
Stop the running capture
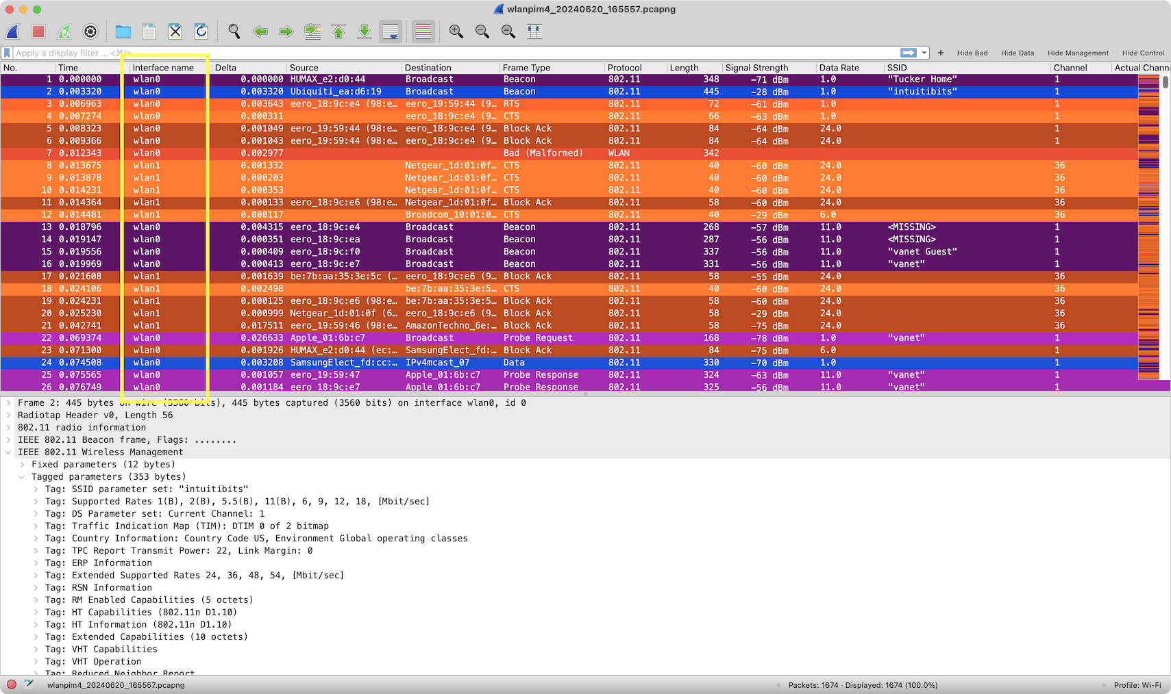click(38, 31)
